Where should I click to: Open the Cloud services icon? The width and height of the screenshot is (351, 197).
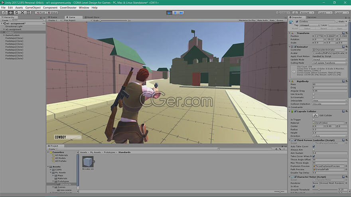point(295,13)
